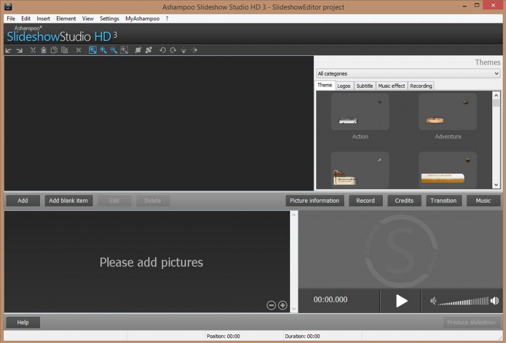The image size is (506, 343).
Task: Click the Ashampoo app icon in title bar
Action: (8, 7)
